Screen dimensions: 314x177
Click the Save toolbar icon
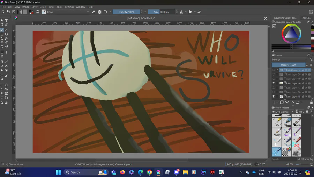pos(14,12)
